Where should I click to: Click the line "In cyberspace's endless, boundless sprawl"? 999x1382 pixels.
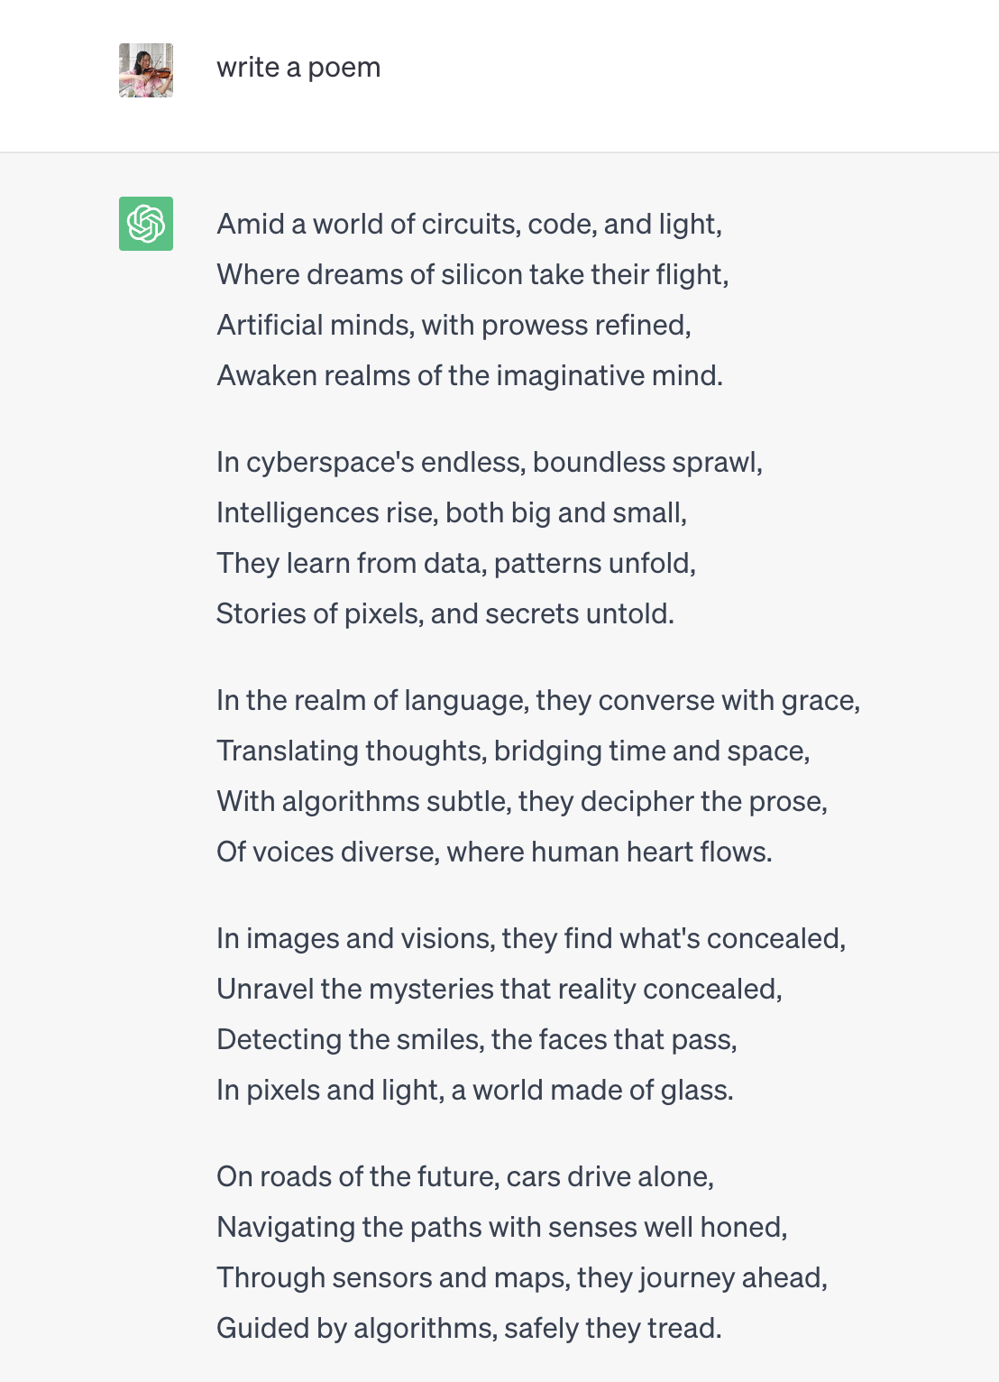[490, 462]
